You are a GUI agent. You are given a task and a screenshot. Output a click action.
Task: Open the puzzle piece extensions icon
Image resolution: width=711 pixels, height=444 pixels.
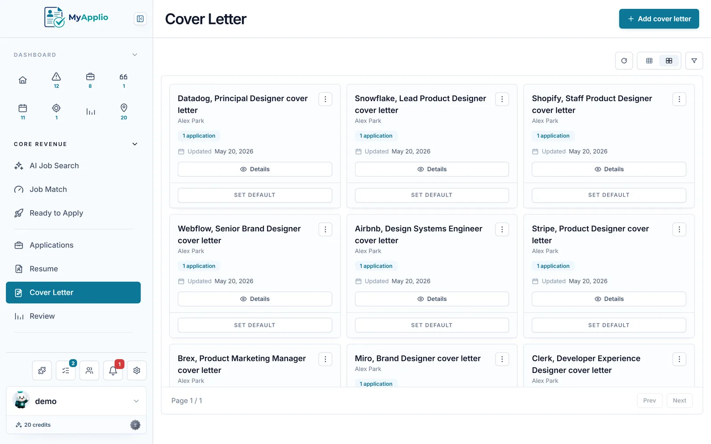(x=42, y=370)
